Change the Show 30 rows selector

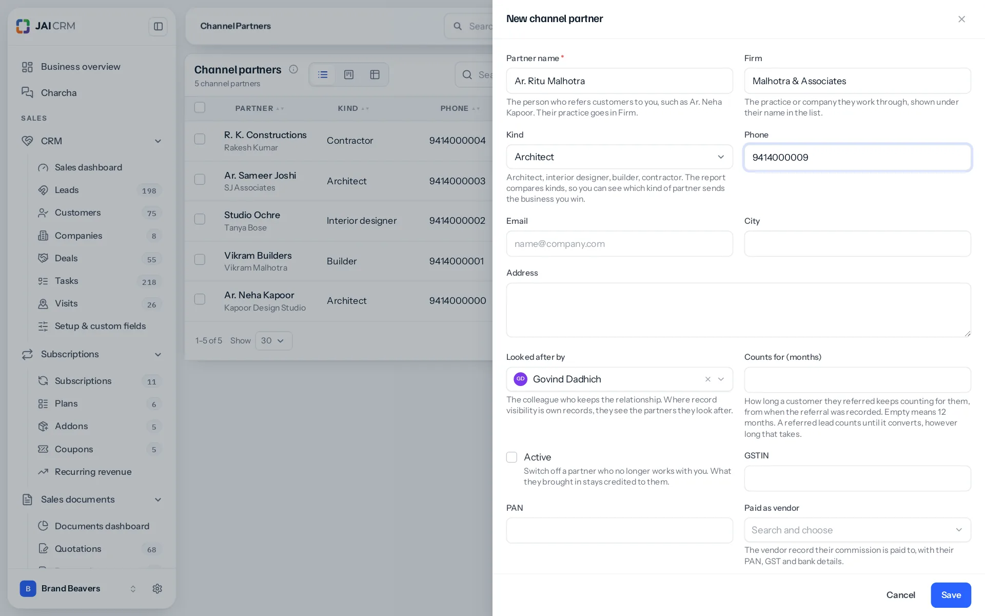pyautogui.click(x=273, y=341)
